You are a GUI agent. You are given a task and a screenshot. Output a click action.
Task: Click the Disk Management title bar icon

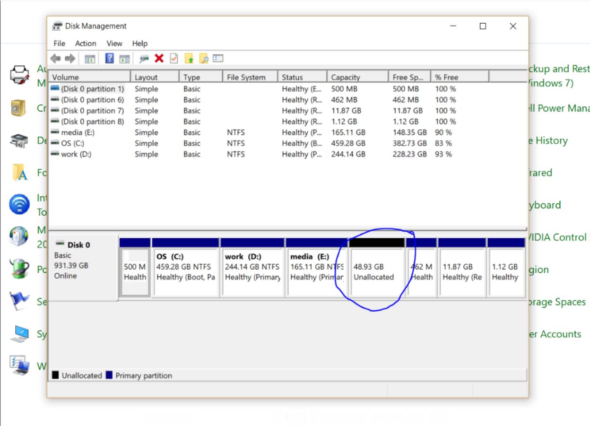57,26
